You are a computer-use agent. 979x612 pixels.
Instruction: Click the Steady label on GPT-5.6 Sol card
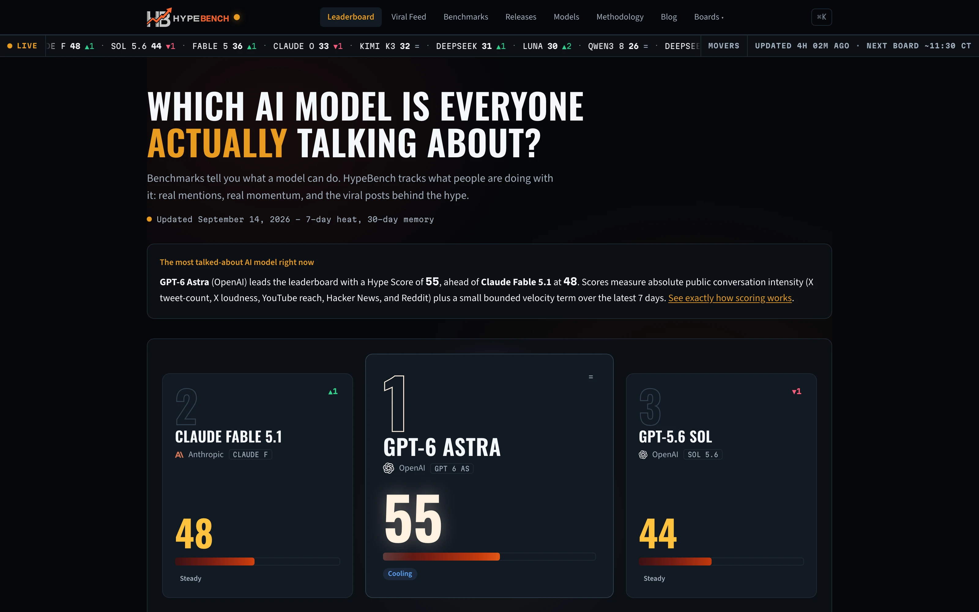click(x=654, y=578)
